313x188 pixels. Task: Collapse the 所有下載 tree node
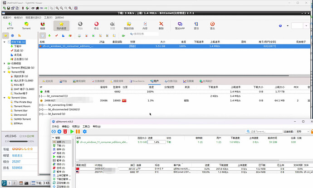5,42
